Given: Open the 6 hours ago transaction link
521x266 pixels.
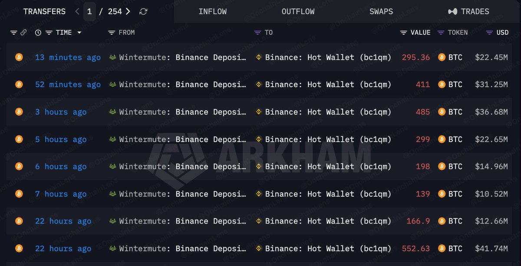Looking at the screenshot, I should coord(61,166).
